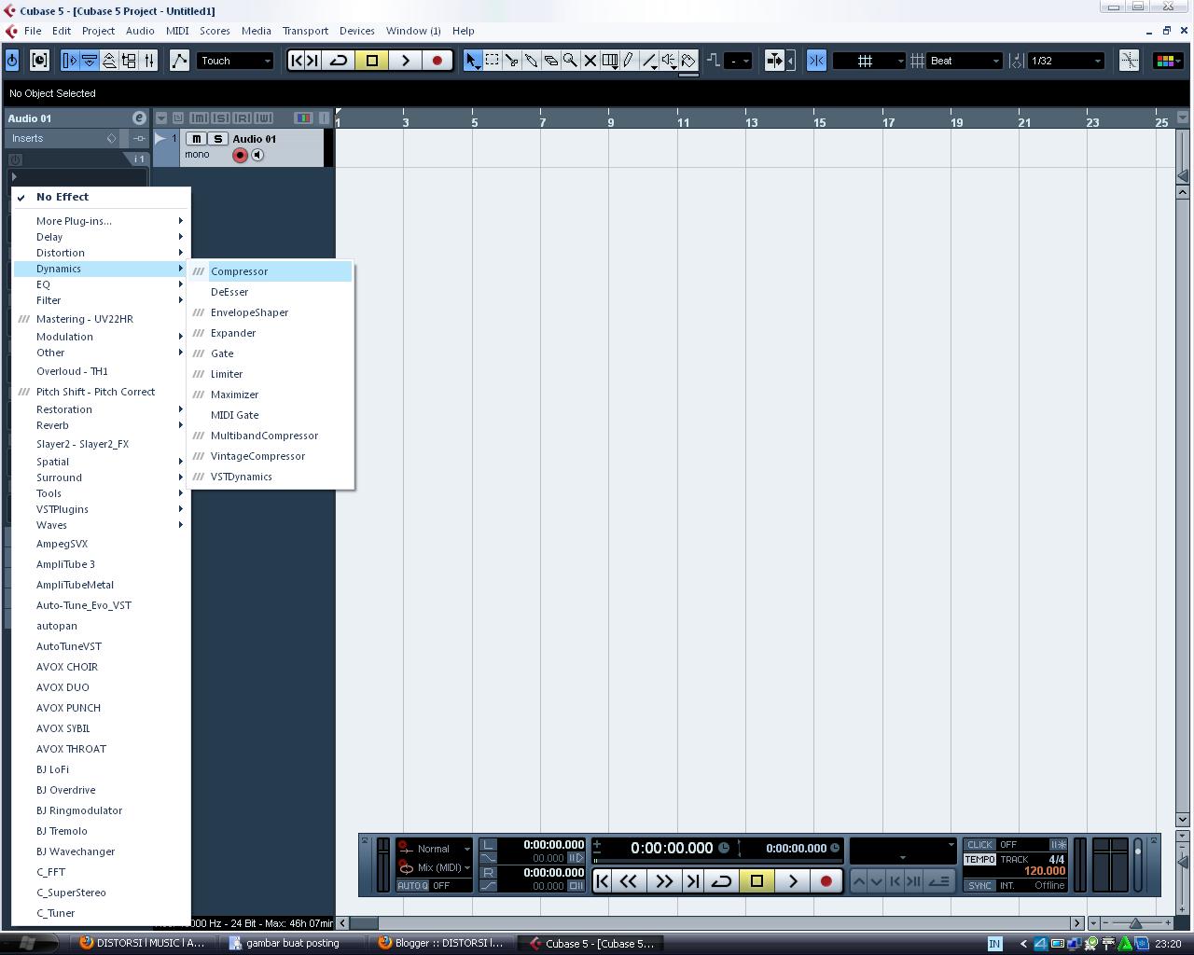Select the Line tool

tap(649, 61)
